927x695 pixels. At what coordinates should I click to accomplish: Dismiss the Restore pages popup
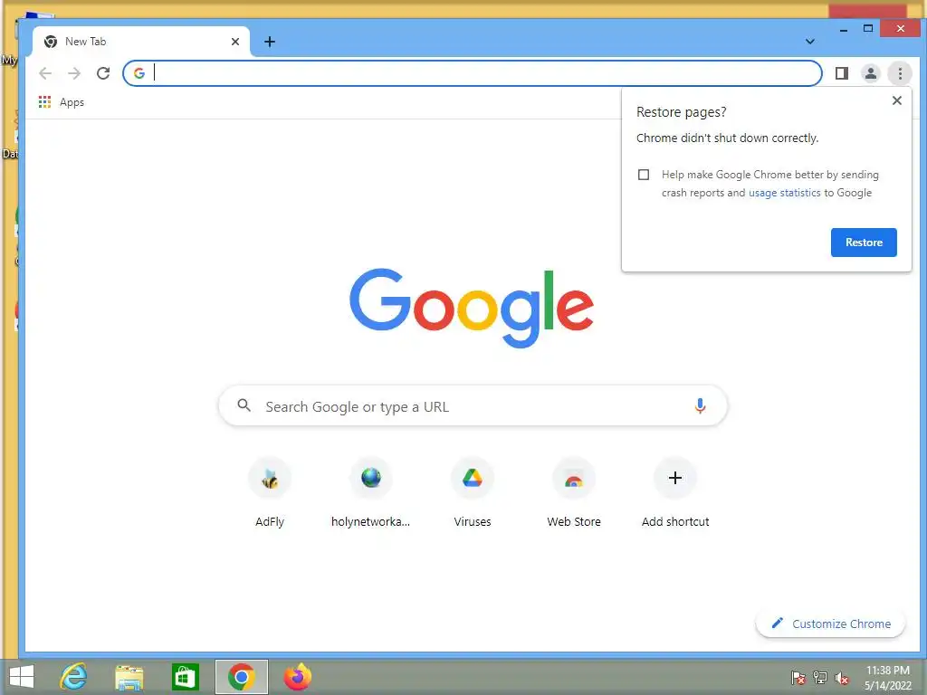pyautogui.click(x=897, y=100)
